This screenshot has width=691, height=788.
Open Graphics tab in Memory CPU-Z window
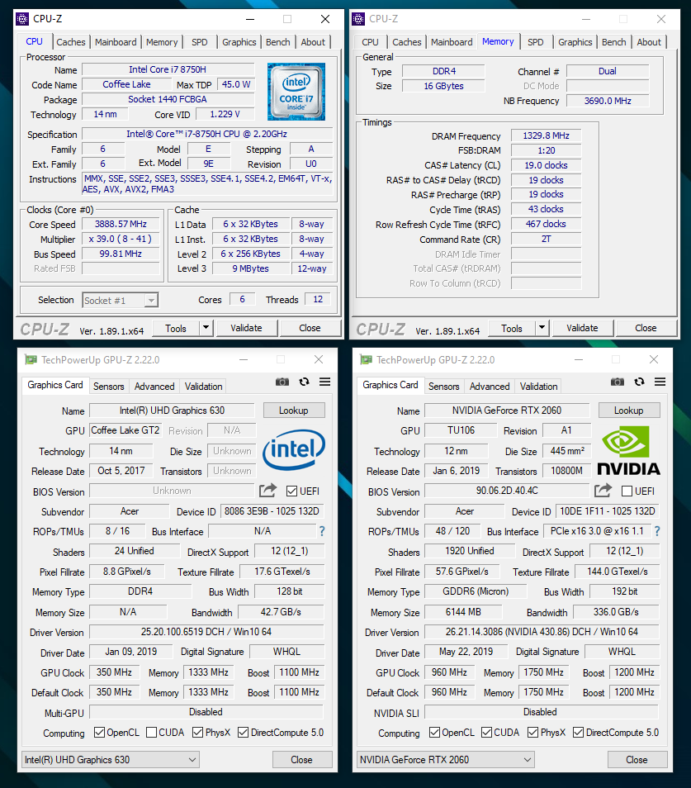point(575,42)
